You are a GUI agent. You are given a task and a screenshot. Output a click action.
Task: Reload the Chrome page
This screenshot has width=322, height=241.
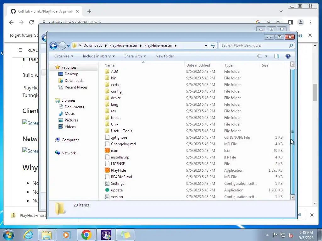31,22
